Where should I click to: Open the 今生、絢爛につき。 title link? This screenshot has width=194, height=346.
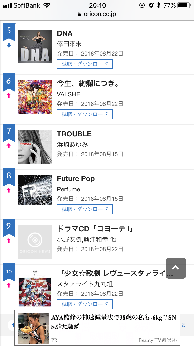click(88, 84)
